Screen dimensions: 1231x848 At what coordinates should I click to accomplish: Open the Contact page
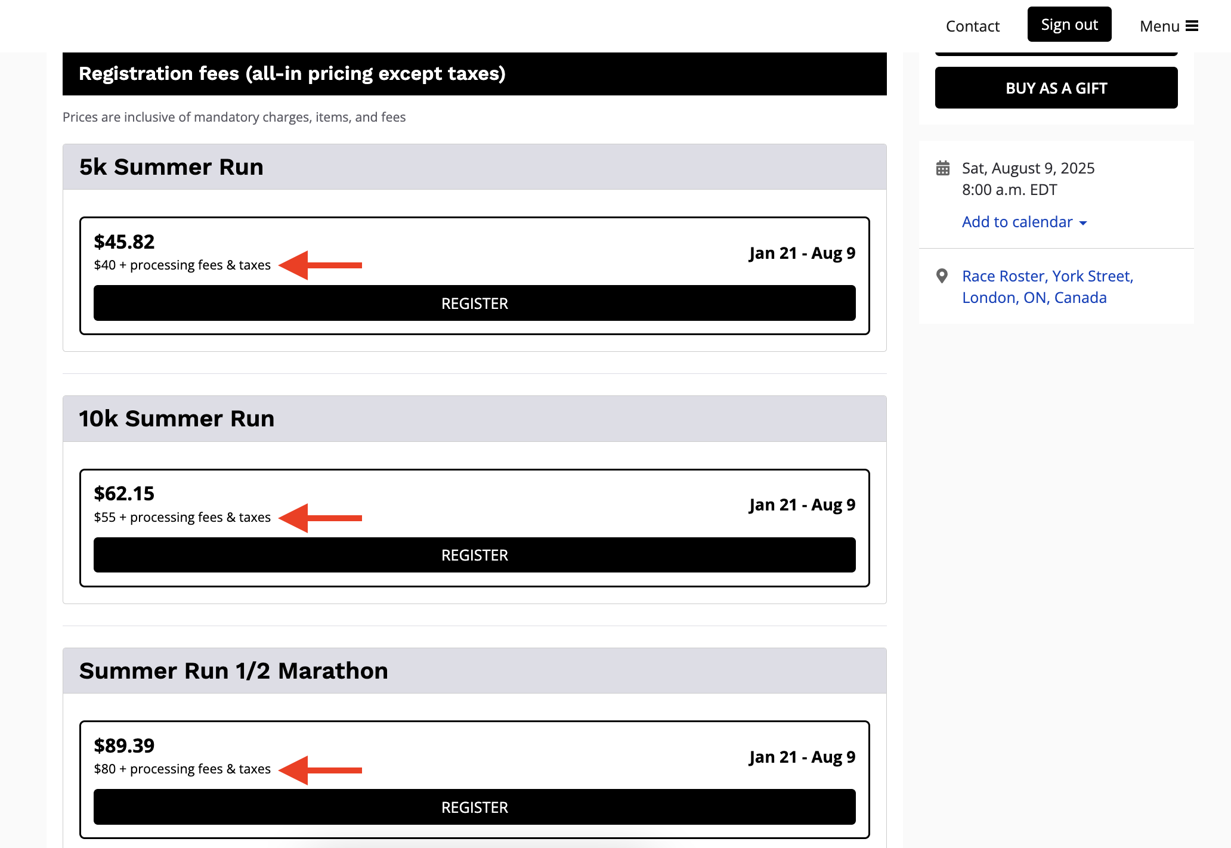[x=972, y=26]
